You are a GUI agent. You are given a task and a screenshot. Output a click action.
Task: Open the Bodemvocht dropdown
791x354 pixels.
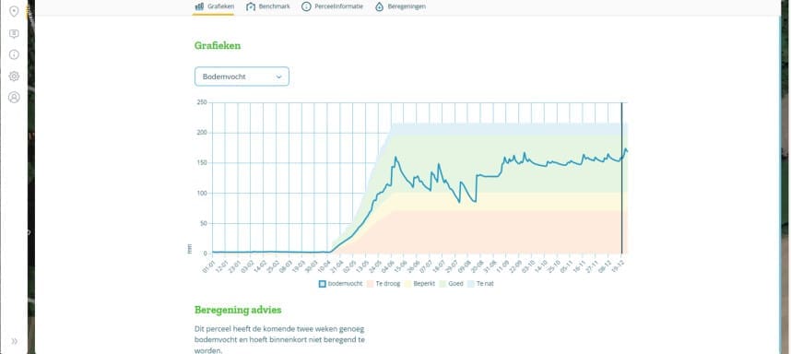pyautogui.click(x=242, y=77)
